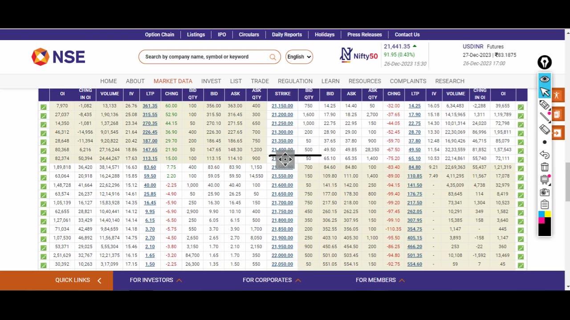Screen dimensions: 570x320
Task: Click the undo arrow in annotation toolbar
Action: point(545,155)
